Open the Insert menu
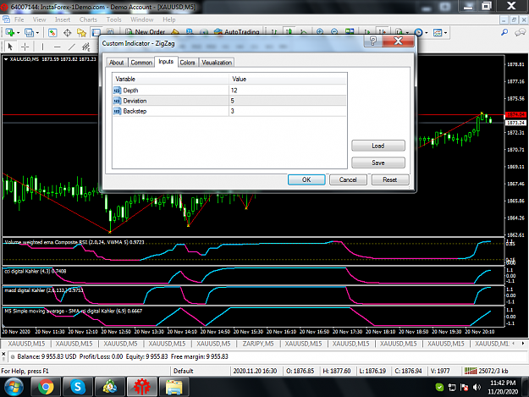The image size is (529, 397). [63, 19]
